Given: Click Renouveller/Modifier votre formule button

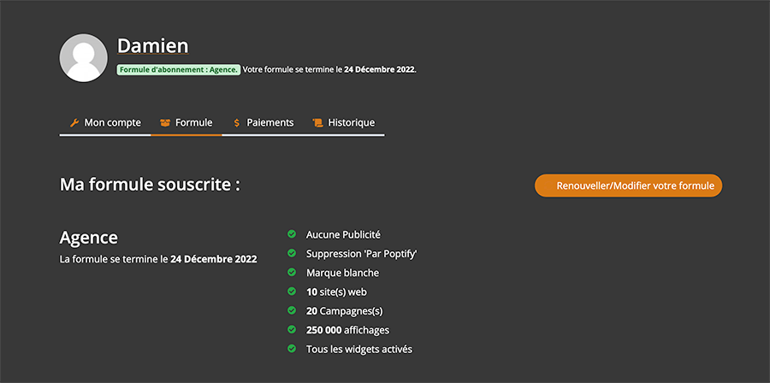Looking at the screenshot, I should (x=628, y=186).
